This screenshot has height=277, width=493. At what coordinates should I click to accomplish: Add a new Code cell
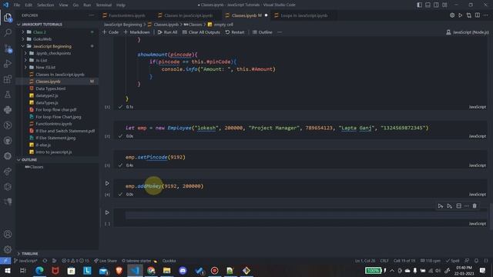tap(110, 32)
